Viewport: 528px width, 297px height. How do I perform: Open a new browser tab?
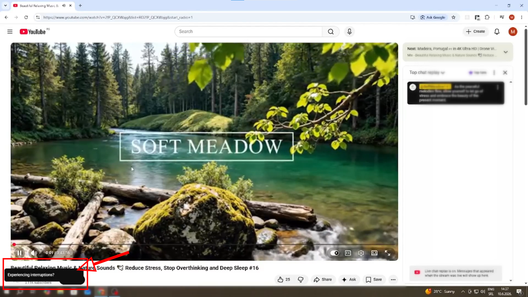click(80, 5)
